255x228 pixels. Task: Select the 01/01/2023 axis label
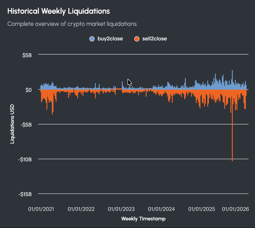coord(121,209)
